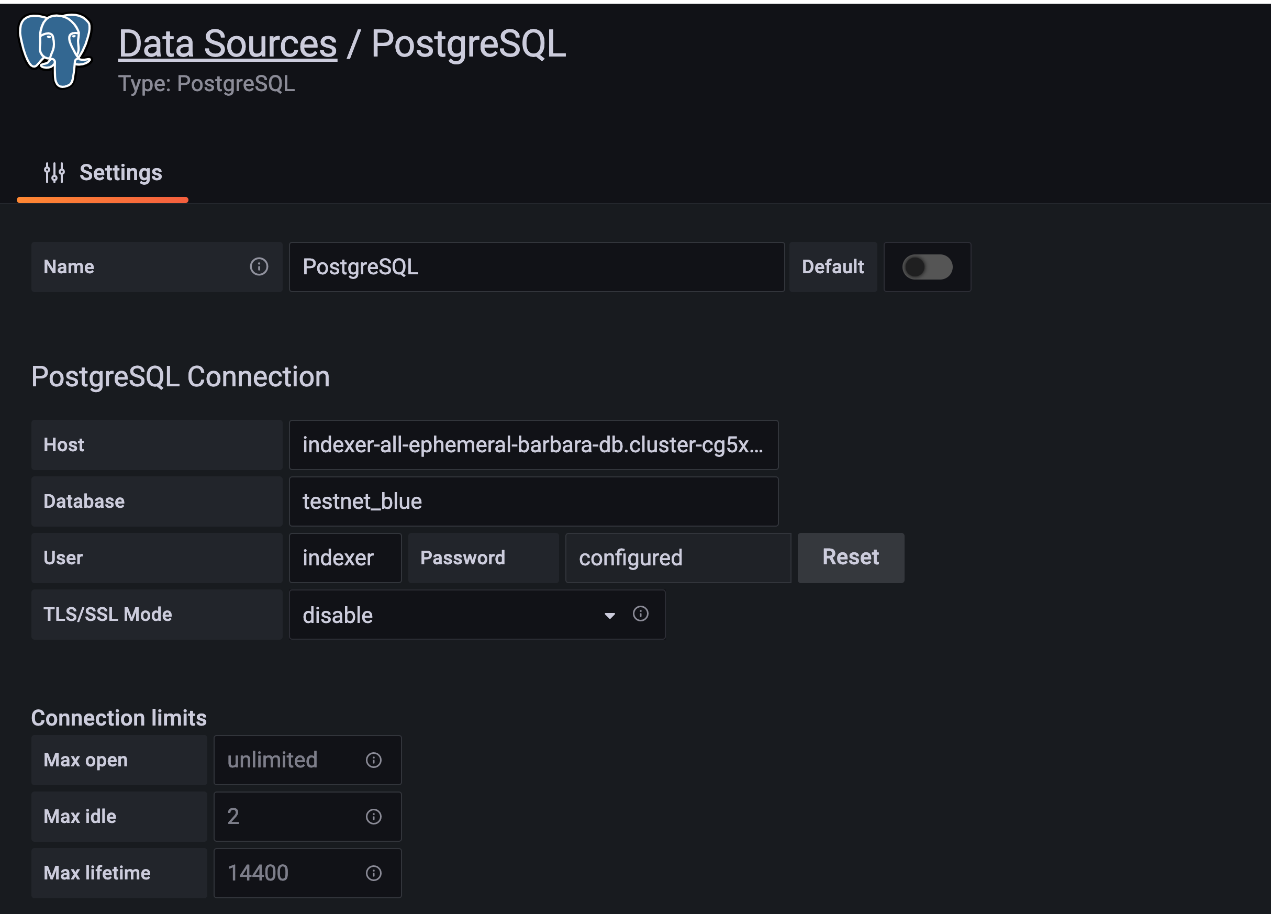Click the Max idle info icon
Screen dimensions: 1271x914
tap(374, 817)
